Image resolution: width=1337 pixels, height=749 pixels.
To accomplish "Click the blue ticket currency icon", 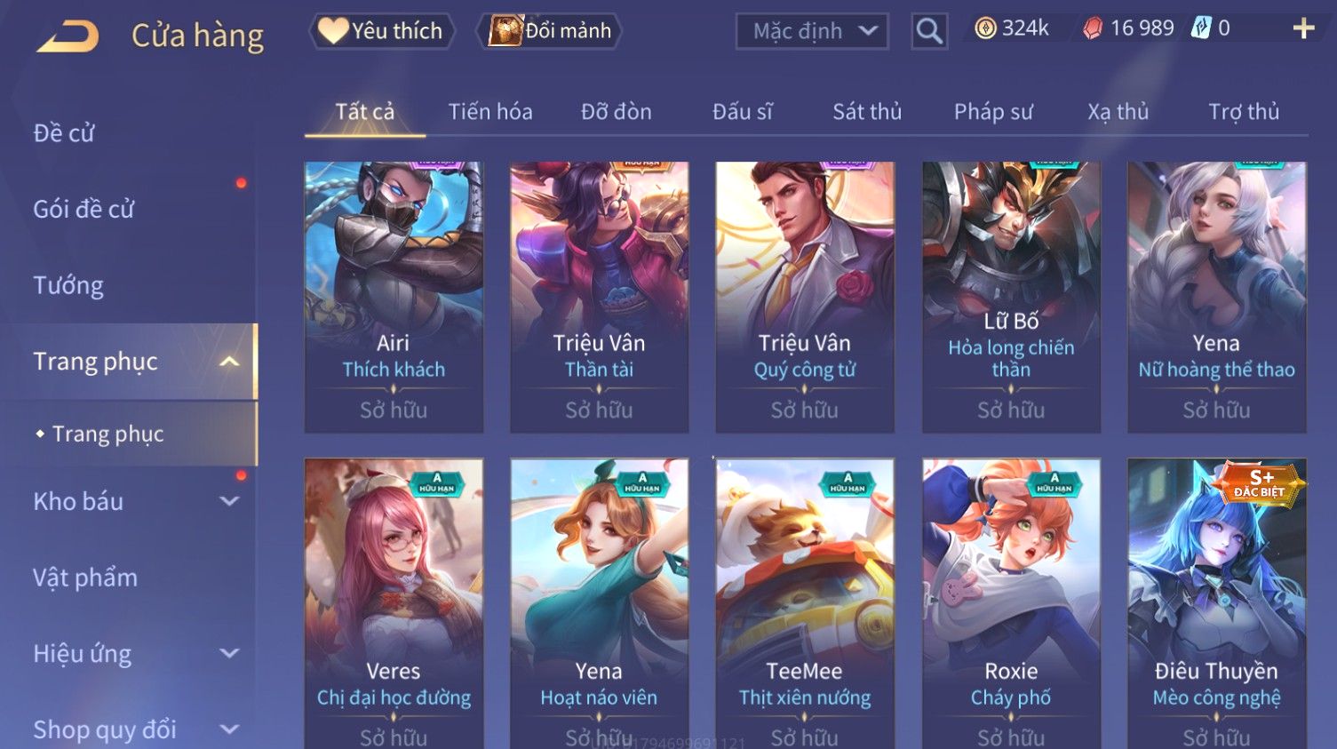I will pyautogui.click(x=1200, y=28).
